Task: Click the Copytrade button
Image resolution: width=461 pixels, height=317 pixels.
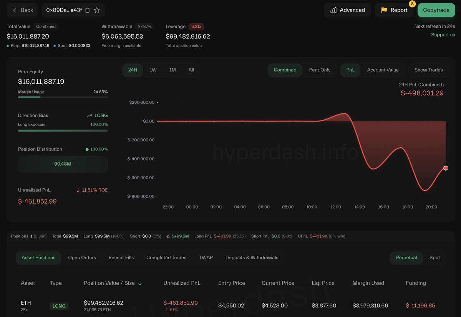Action: [436, 10]
